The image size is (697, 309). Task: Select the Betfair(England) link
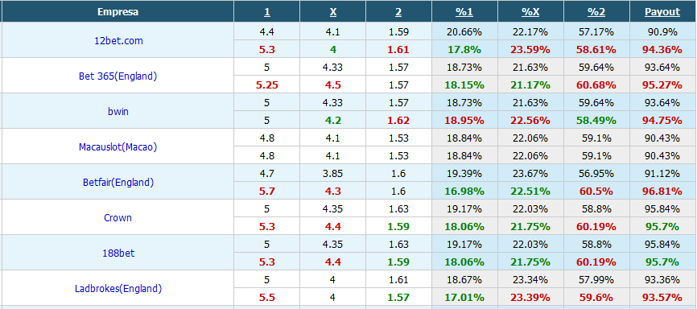[118, 183]
